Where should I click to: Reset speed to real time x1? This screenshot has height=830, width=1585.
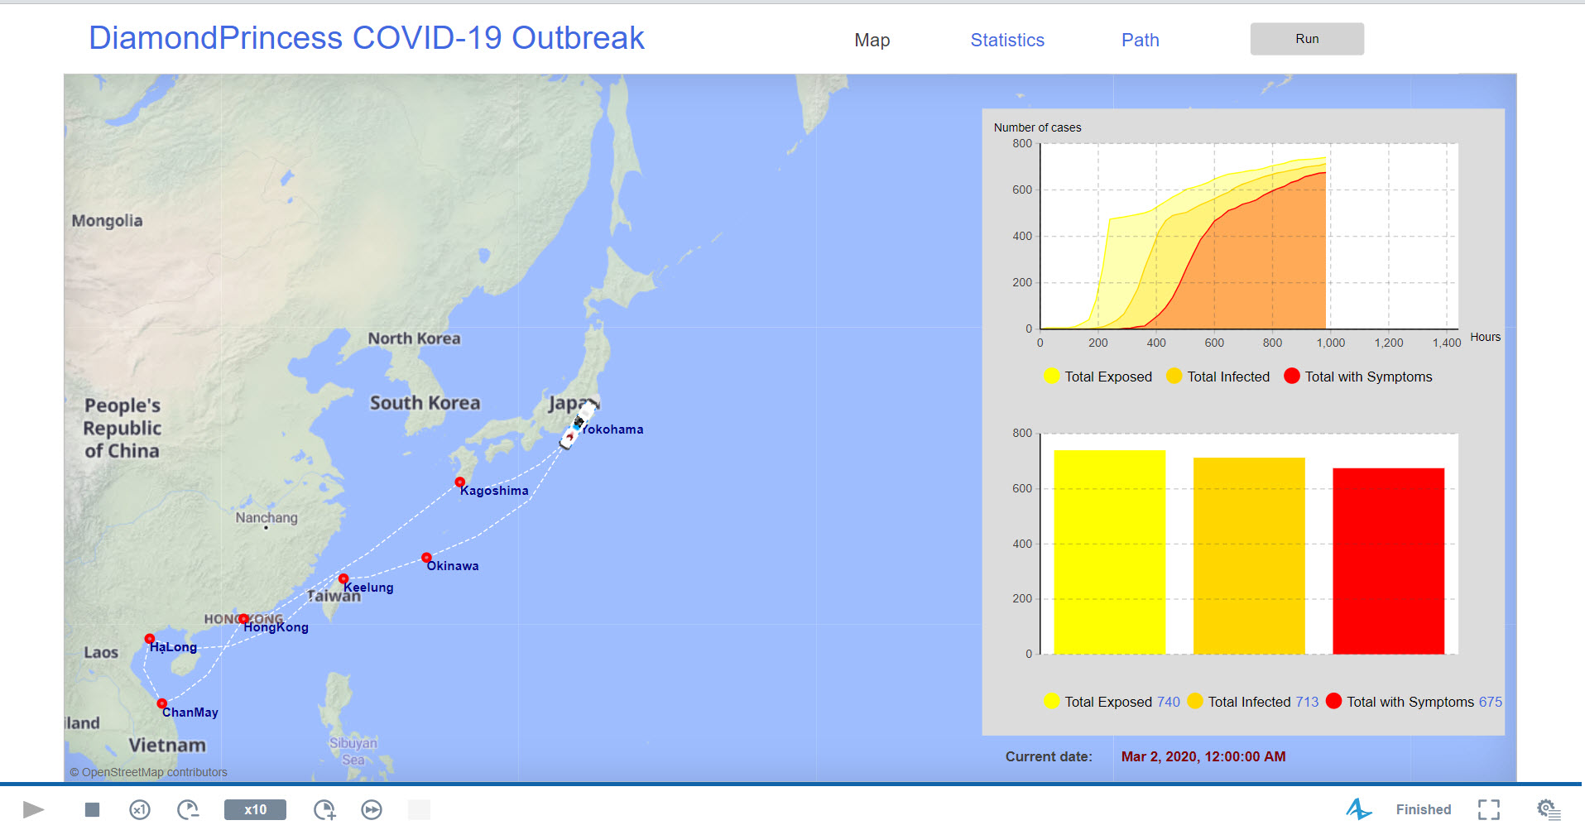pos(140,809)
